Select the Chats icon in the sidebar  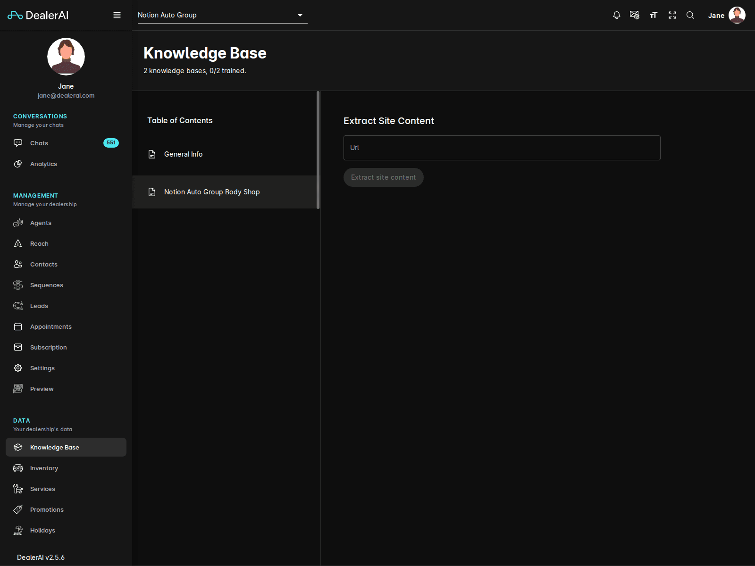pyautogui.click(x=17, y=143)
